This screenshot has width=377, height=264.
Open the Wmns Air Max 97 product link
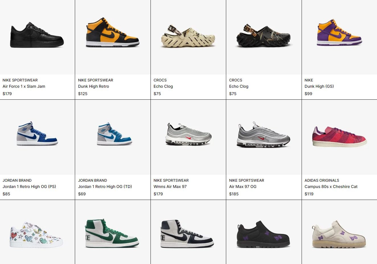coord(170,187)
